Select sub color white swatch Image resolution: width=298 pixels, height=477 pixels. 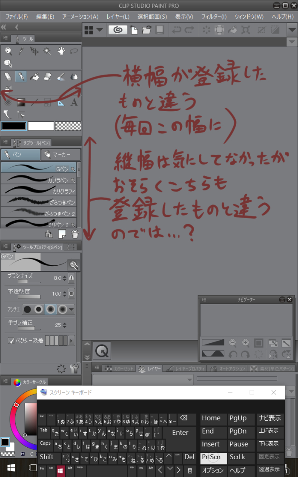coord(41,126)
